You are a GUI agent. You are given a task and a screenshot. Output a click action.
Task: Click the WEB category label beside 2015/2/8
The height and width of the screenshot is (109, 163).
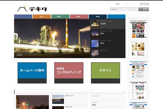[110, 21]
